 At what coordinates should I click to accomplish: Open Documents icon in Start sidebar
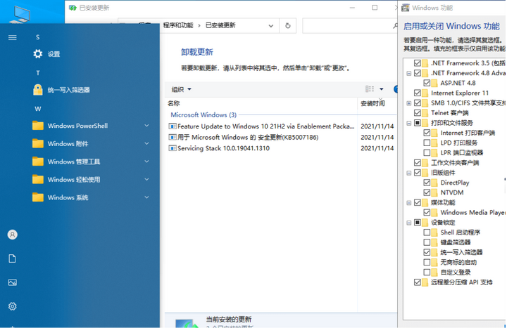pos(12,258)
